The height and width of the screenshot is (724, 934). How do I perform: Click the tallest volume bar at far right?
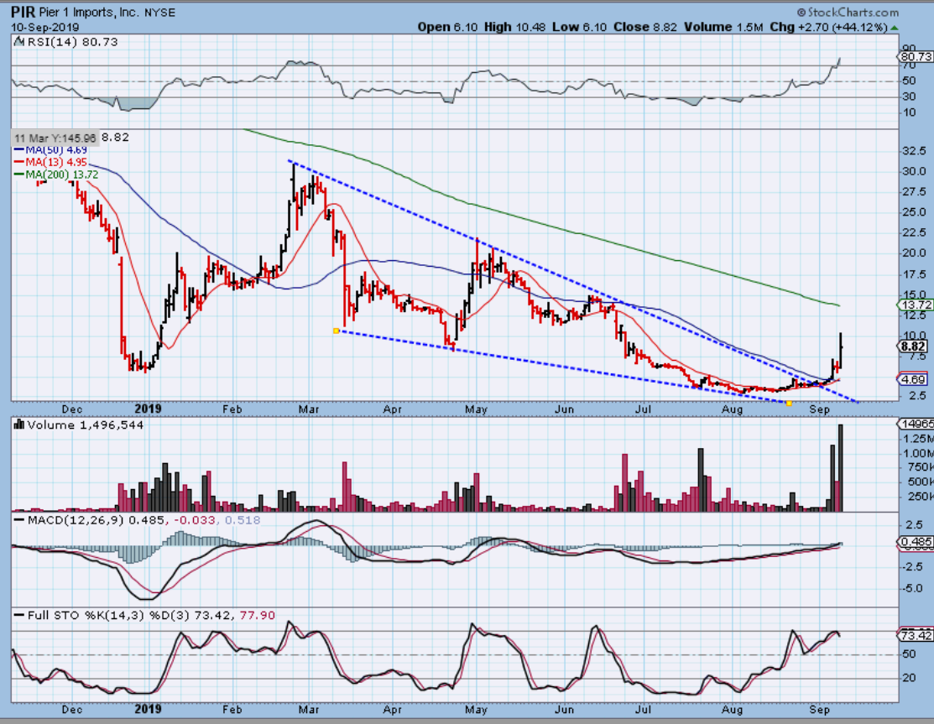(x=841, y=468)
